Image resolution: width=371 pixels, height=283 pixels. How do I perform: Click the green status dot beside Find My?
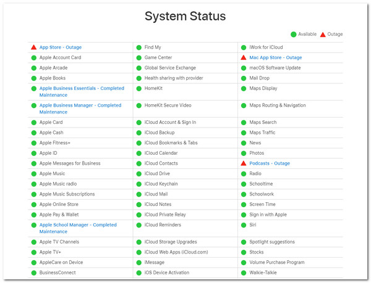pyautogui.click(x=139, y=47)
